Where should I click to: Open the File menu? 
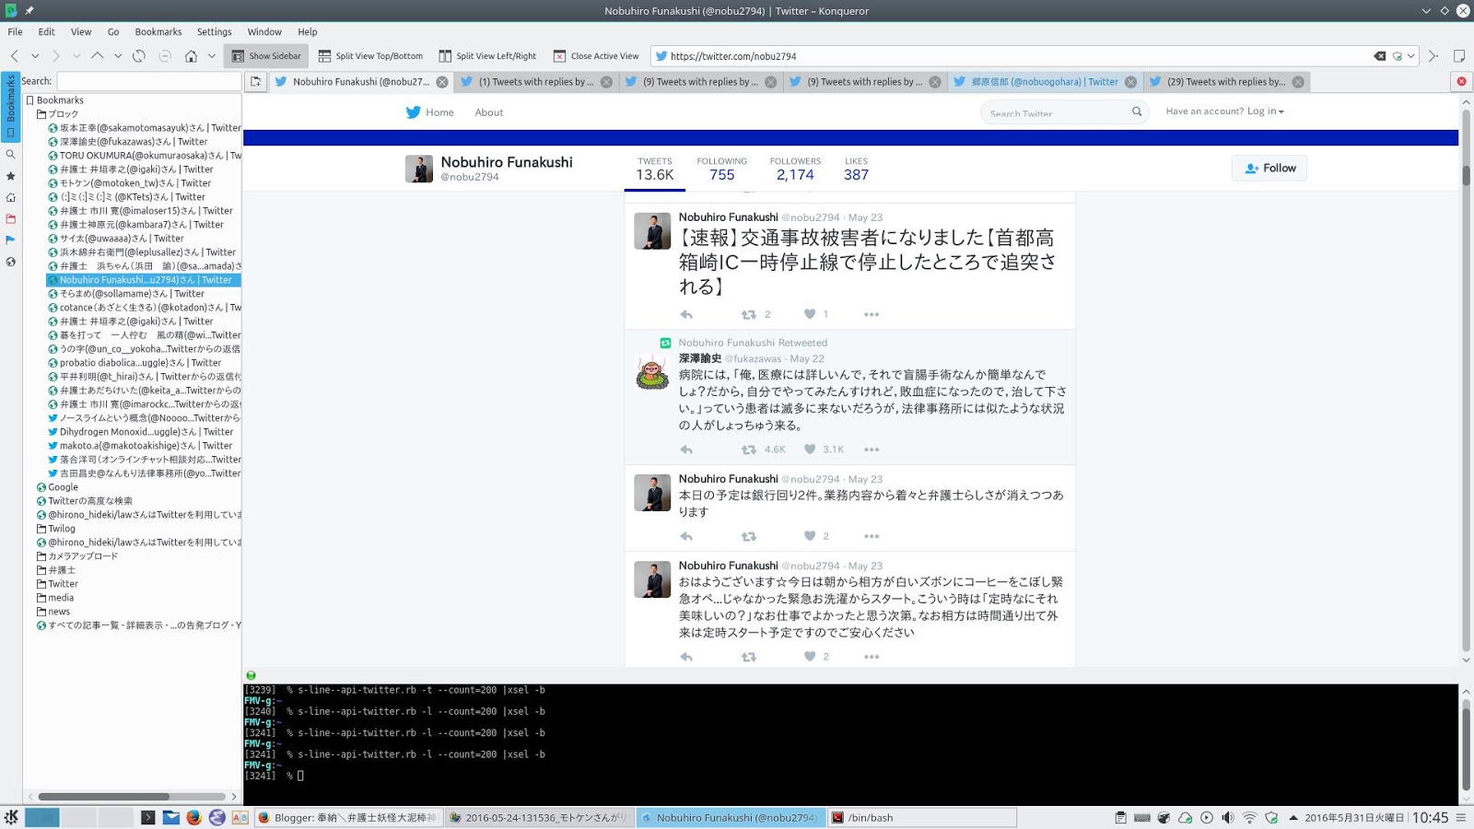coord(15,31)
